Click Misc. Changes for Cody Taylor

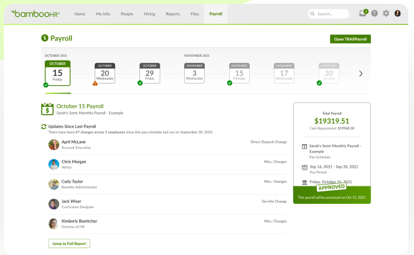click(275, 181)
